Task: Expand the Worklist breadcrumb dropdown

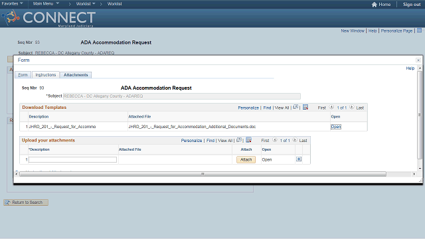Action: 86,4
